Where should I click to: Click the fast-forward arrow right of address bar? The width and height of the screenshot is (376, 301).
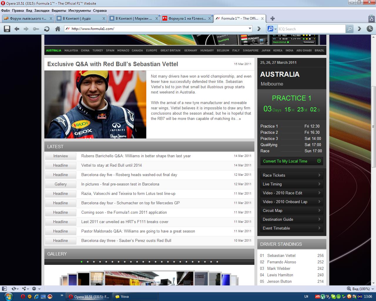click(x=259, y=29)
